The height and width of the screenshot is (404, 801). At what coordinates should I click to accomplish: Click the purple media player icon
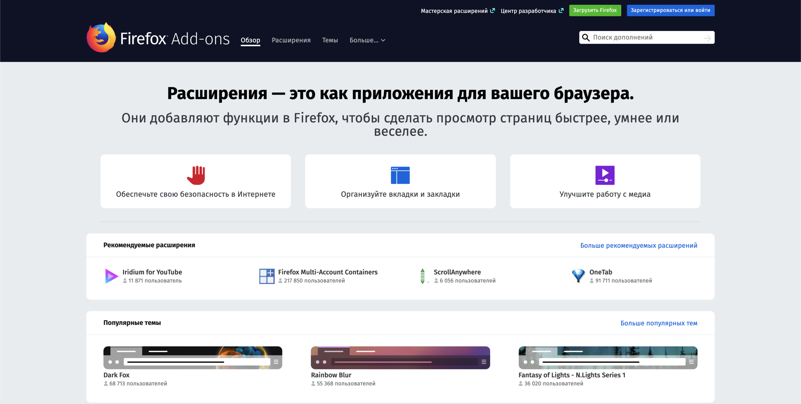605,175
